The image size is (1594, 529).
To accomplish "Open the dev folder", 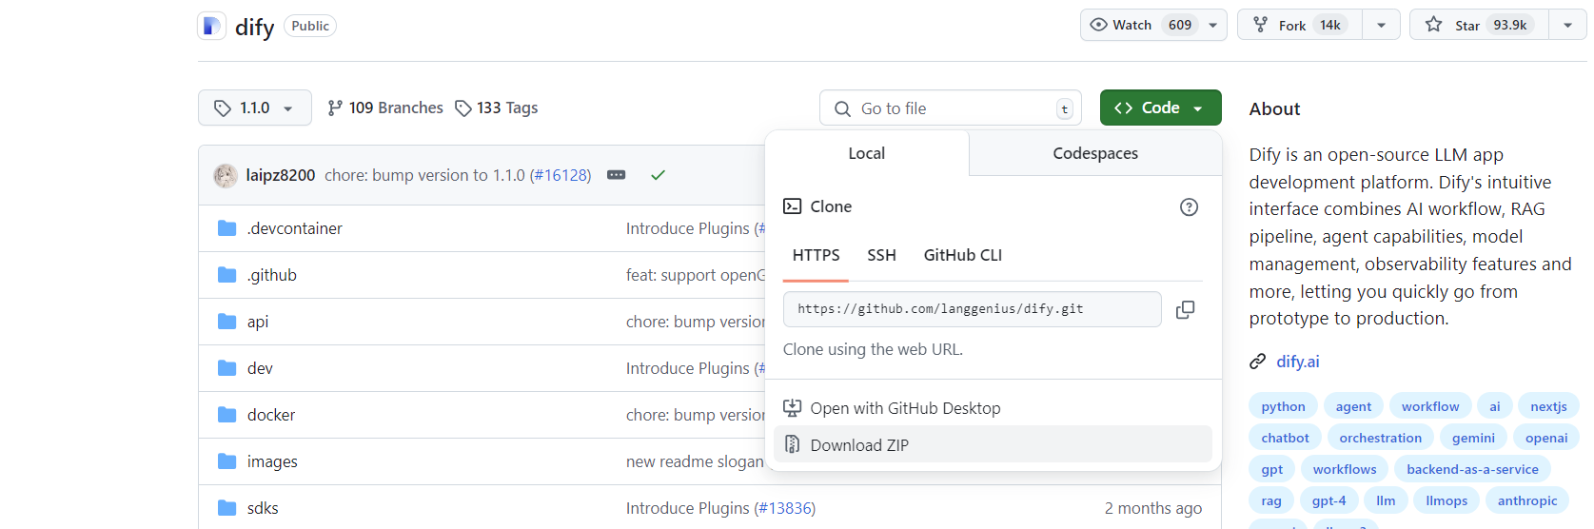I will click(260, 368).
